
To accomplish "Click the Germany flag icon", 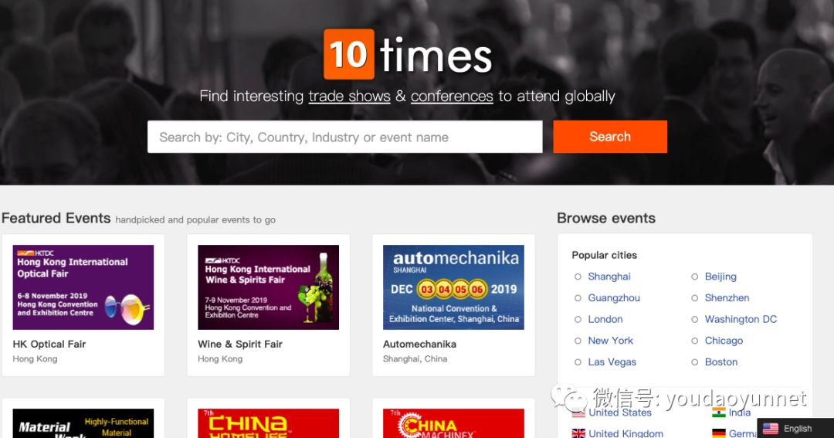I will (x=719, y=433).
